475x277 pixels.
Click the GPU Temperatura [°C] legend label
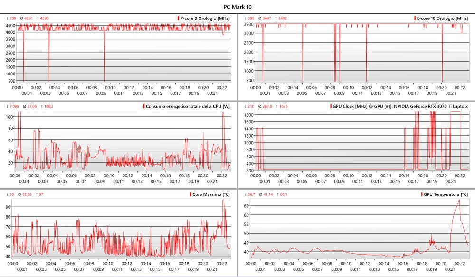446,194
